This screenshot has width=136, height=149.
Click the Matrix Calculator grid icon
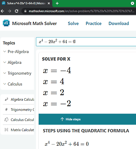(x=6, y=130)
